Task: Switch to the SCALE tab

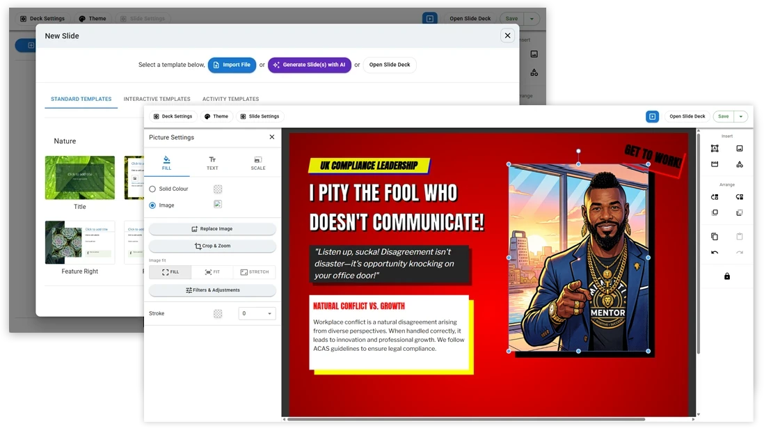Action: (257, 163)
